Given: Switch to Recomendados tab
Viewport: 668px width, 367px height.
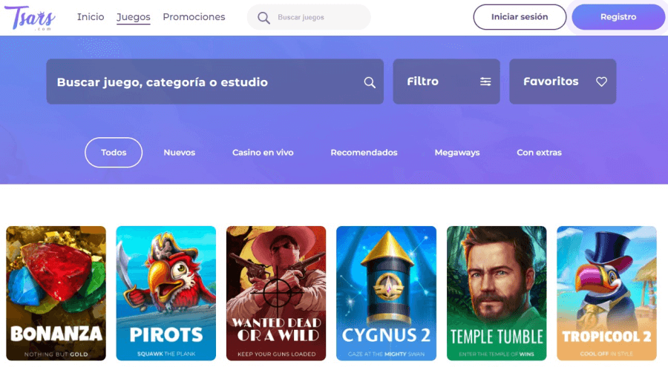Looking at the screenshot, I should coord(364,153).
